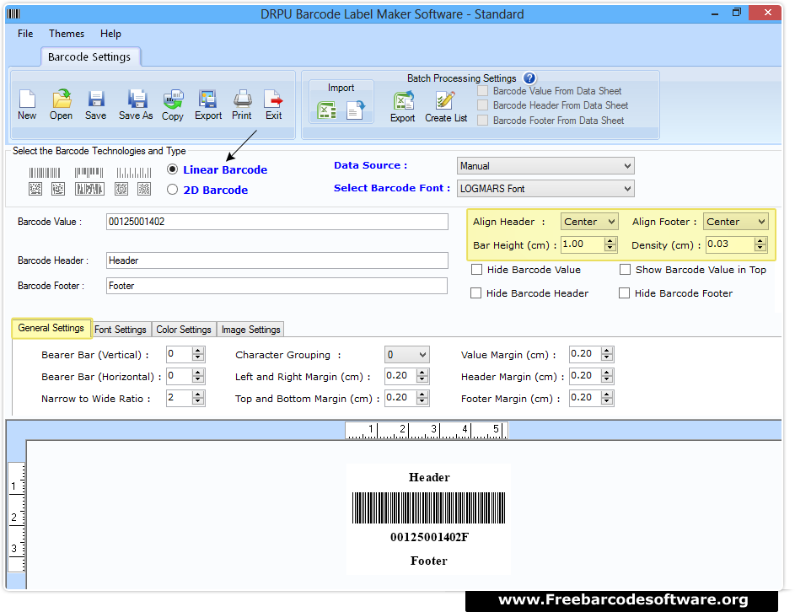
Task: Enable Barcode Footer From Data Sheet
Action: [483, 121]
